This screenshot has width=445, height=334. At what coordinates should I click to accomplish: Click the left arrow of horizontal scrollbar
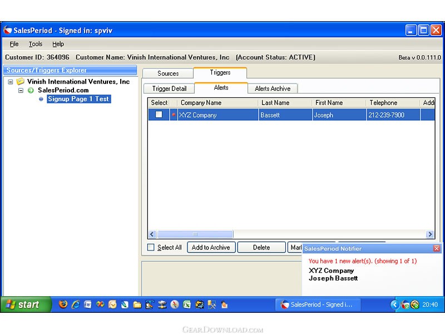click(152, 234)
